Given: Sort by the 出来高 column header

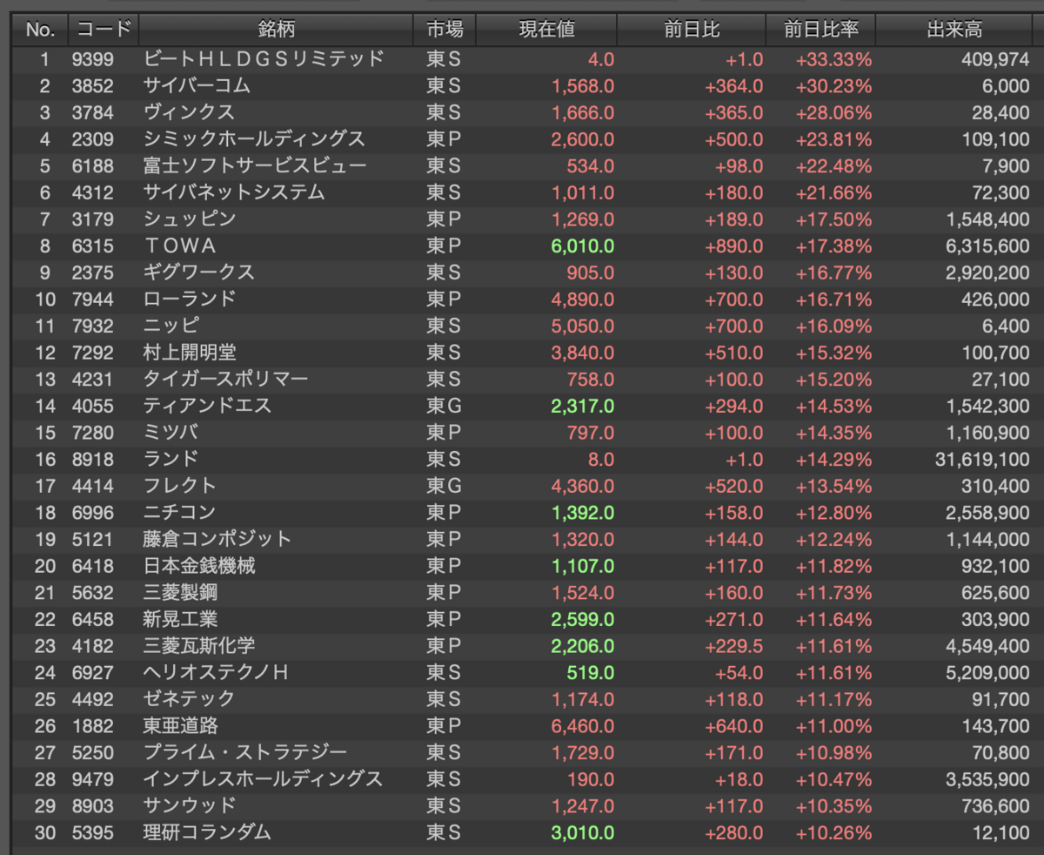Looking at the screenshot, I should coord(955,30).
